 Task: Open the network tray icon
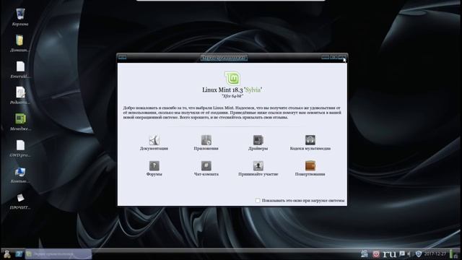click(365, 253)
